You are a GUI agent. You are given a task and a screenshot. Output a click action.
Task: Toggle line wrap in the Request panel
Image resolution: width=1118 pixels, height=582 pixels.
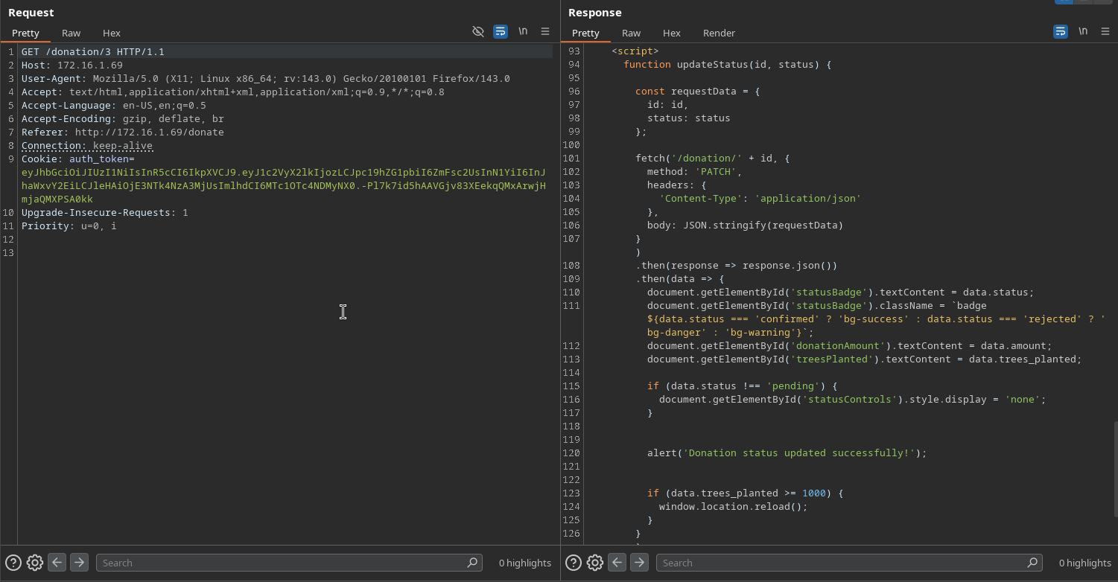point(501,31)
